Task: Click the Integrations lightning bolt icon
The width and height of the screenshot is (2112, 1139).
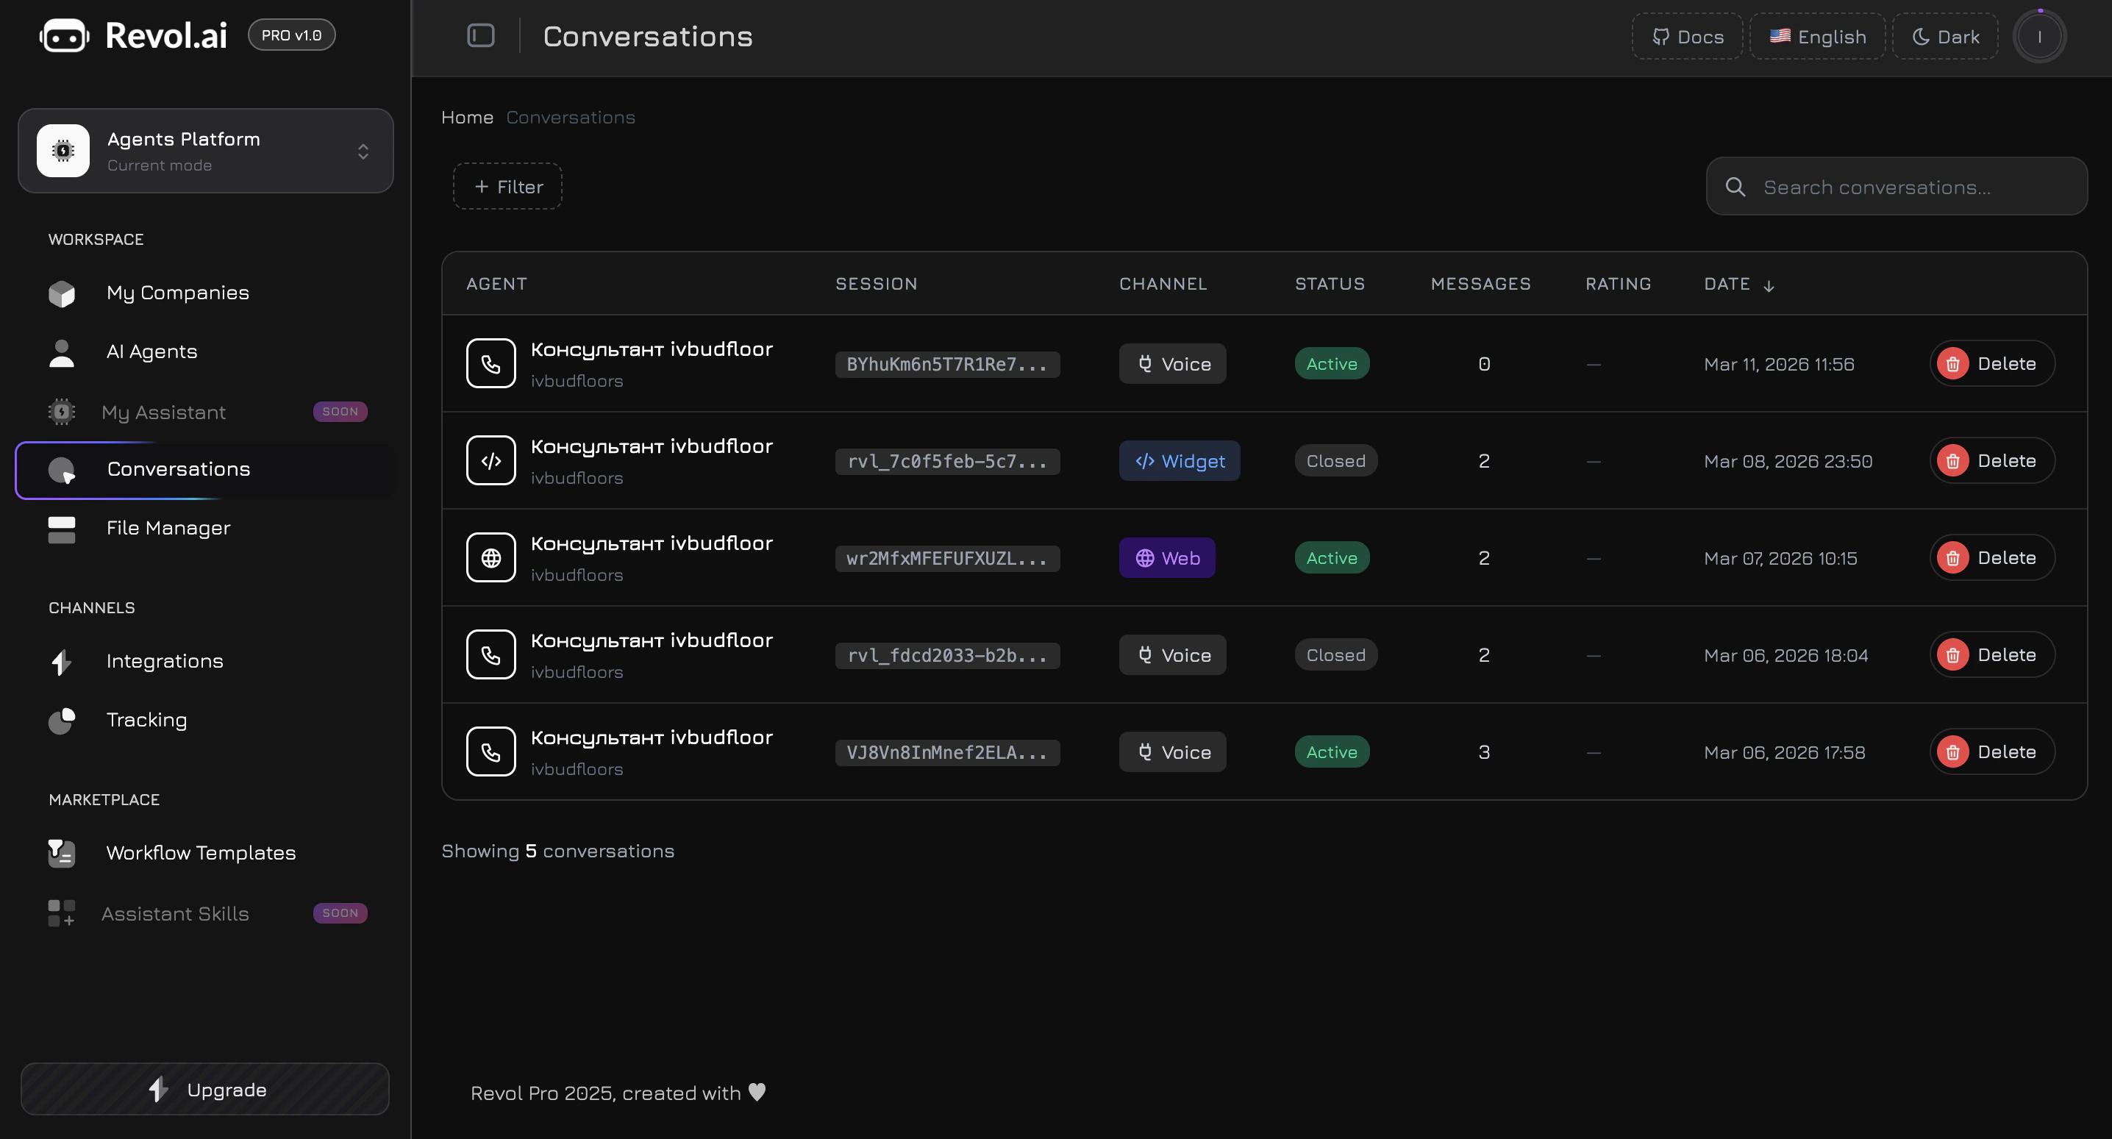Action: point(62,662)
